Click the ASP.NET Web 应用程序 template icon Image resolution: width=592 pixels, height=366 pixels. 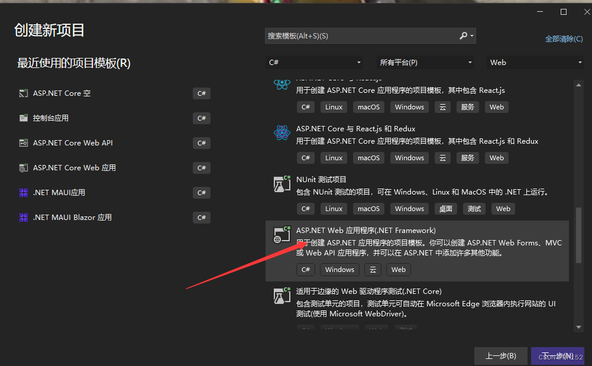tap(282, 235)
